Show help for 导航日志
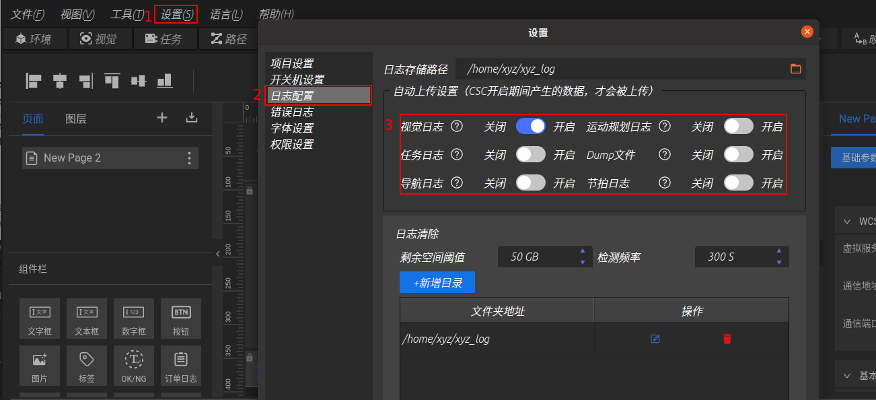 457,182
